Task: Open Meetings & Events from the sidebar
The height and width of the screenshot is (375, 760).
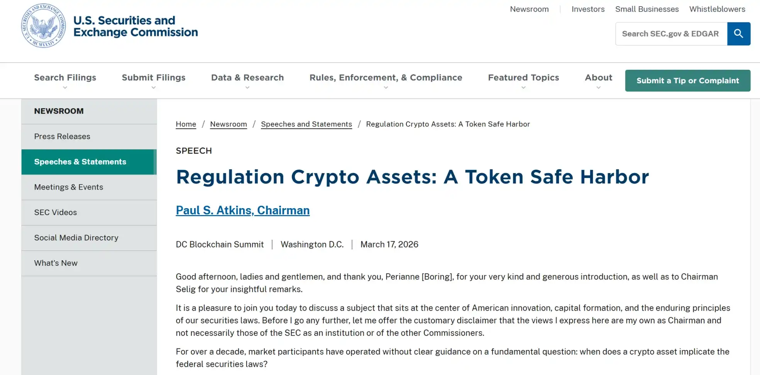Action: pos(69,187)
